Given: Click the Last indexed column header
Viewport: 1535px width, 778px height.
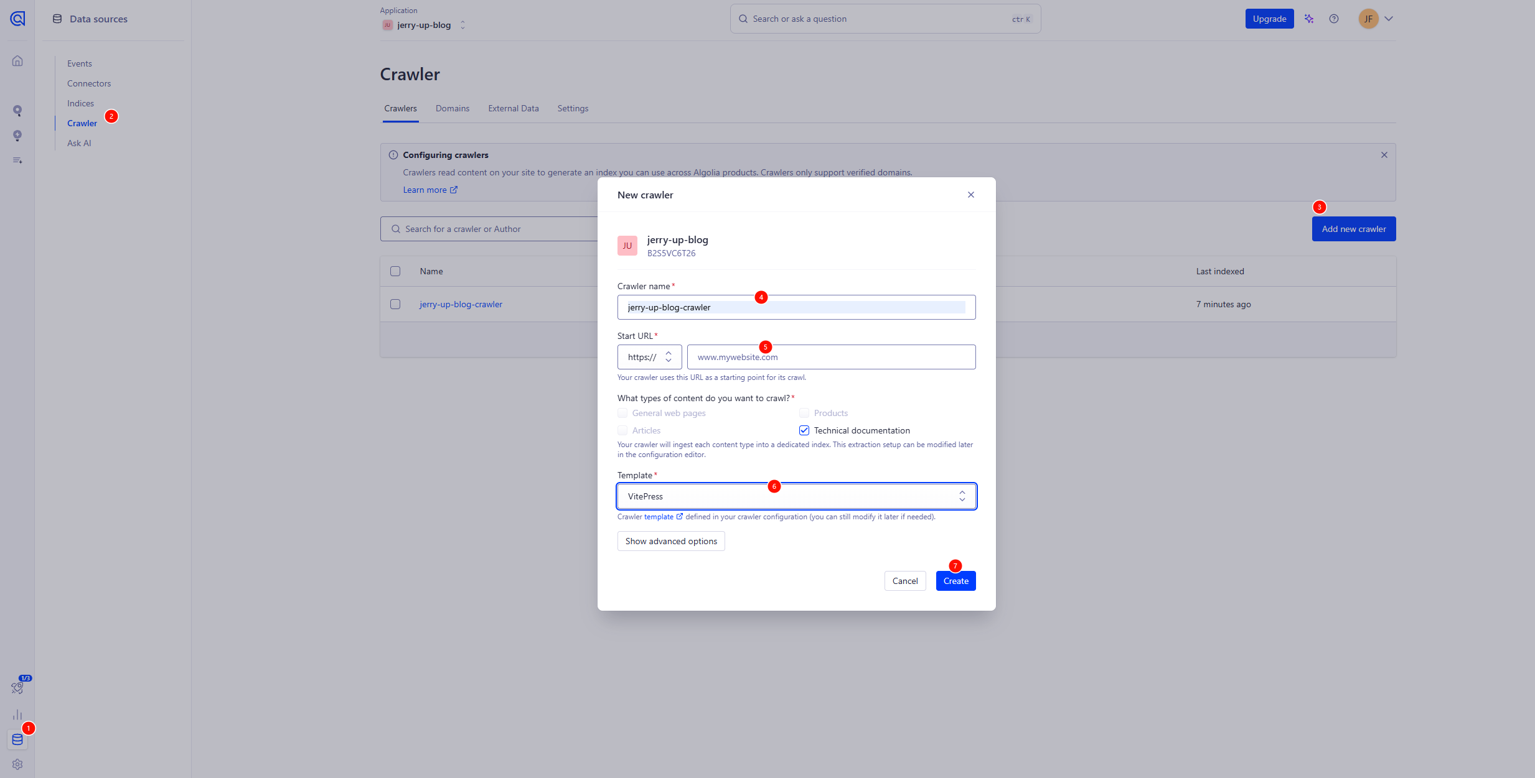Looking at the screenshot, I should tap(1220, 271).
